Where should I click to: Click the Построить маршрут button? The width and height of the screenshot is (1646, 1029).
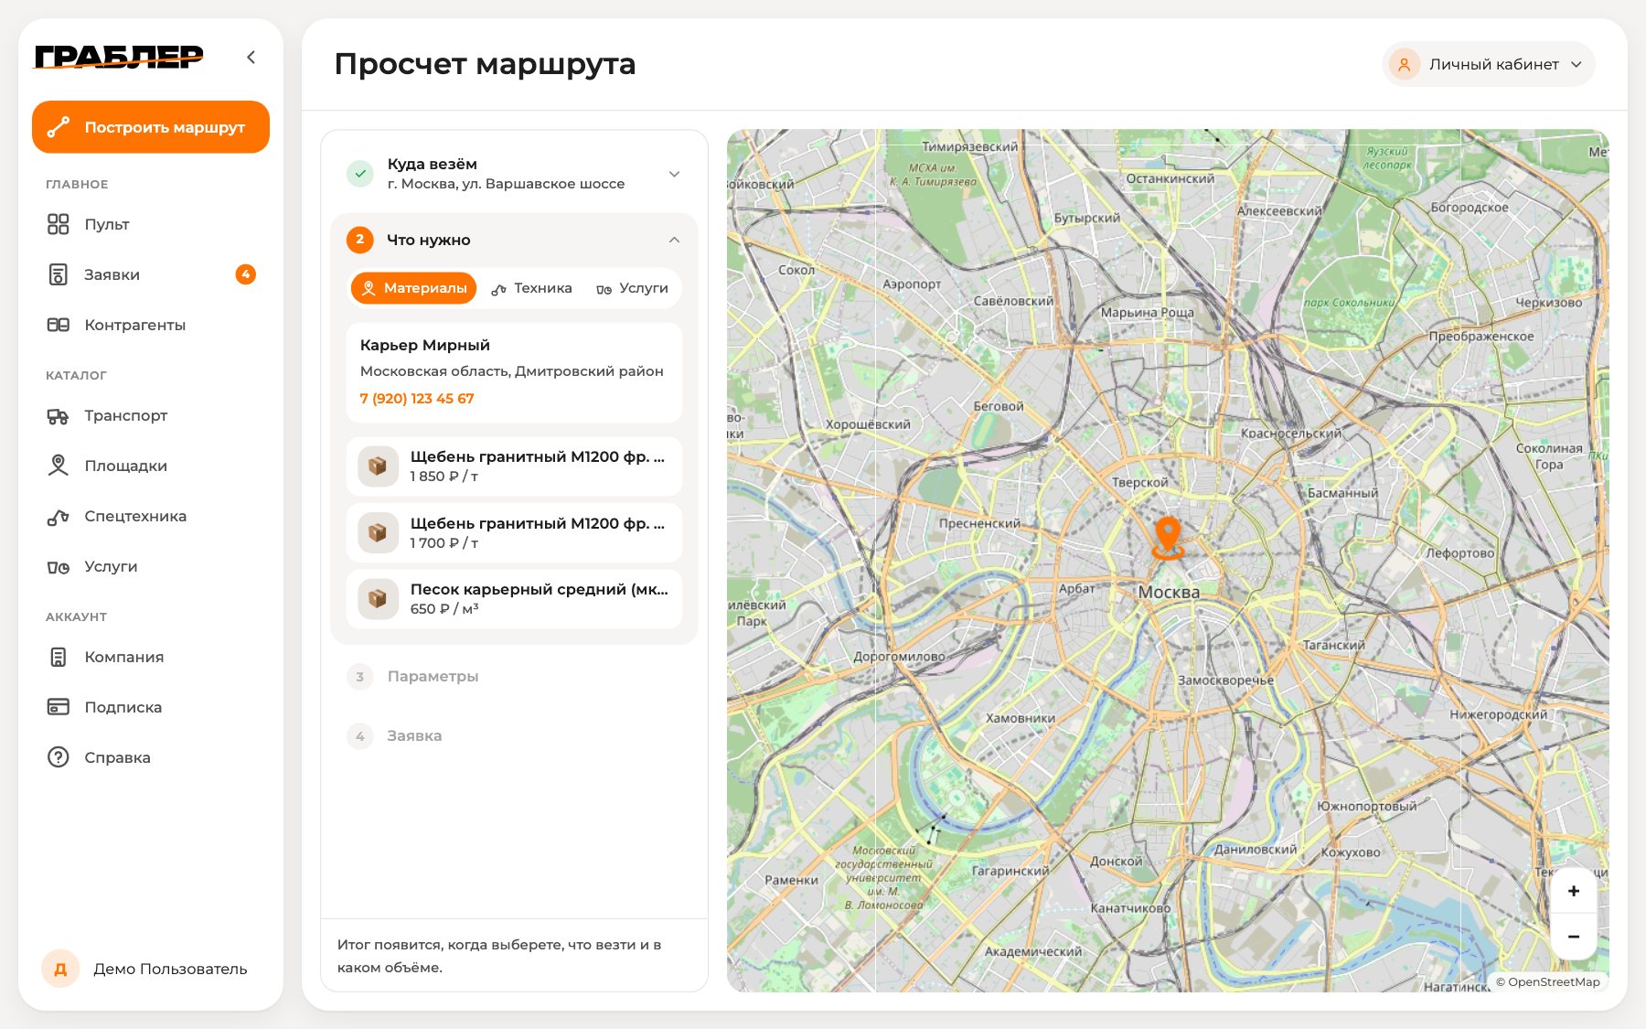151,127
